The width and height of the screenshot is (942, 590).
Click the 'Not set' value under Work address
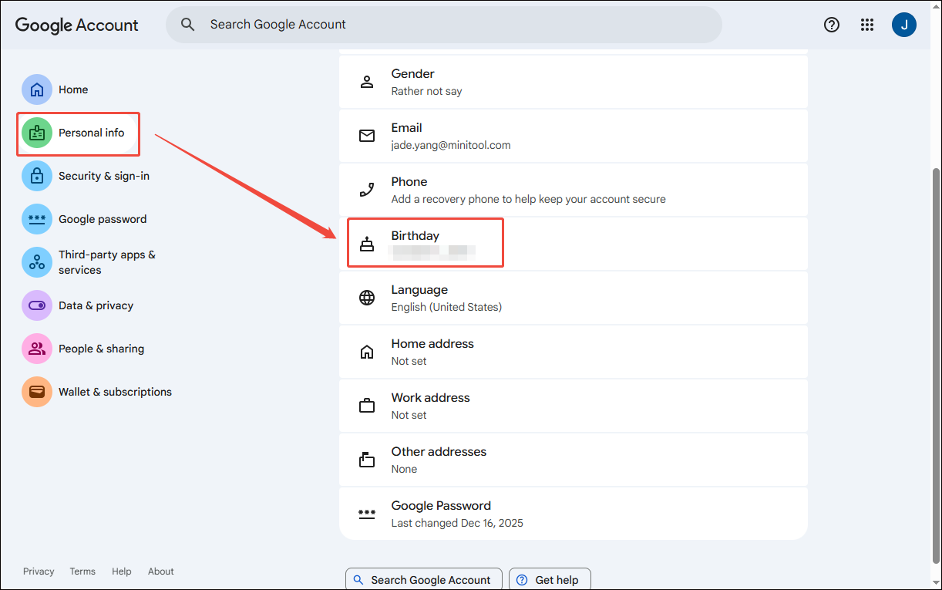coord(409,415)
